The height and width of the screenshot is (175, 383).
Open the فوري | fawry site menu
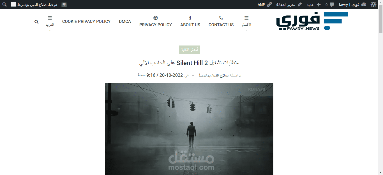[x=349, y=4]
